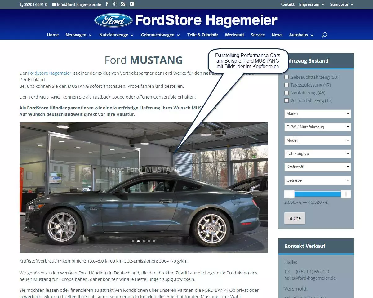Image resolution: width=373 pixels, height=298 pixels.
Task: Click the halle@ford-hagemeier.de email address
Action: point(310,278)
